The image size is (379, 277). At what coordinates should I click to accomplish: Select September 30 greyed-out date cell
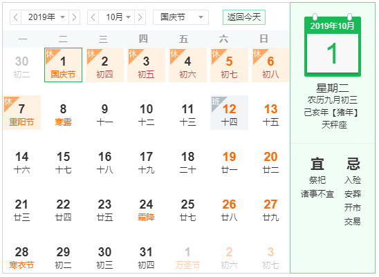(x=21, y=65)
